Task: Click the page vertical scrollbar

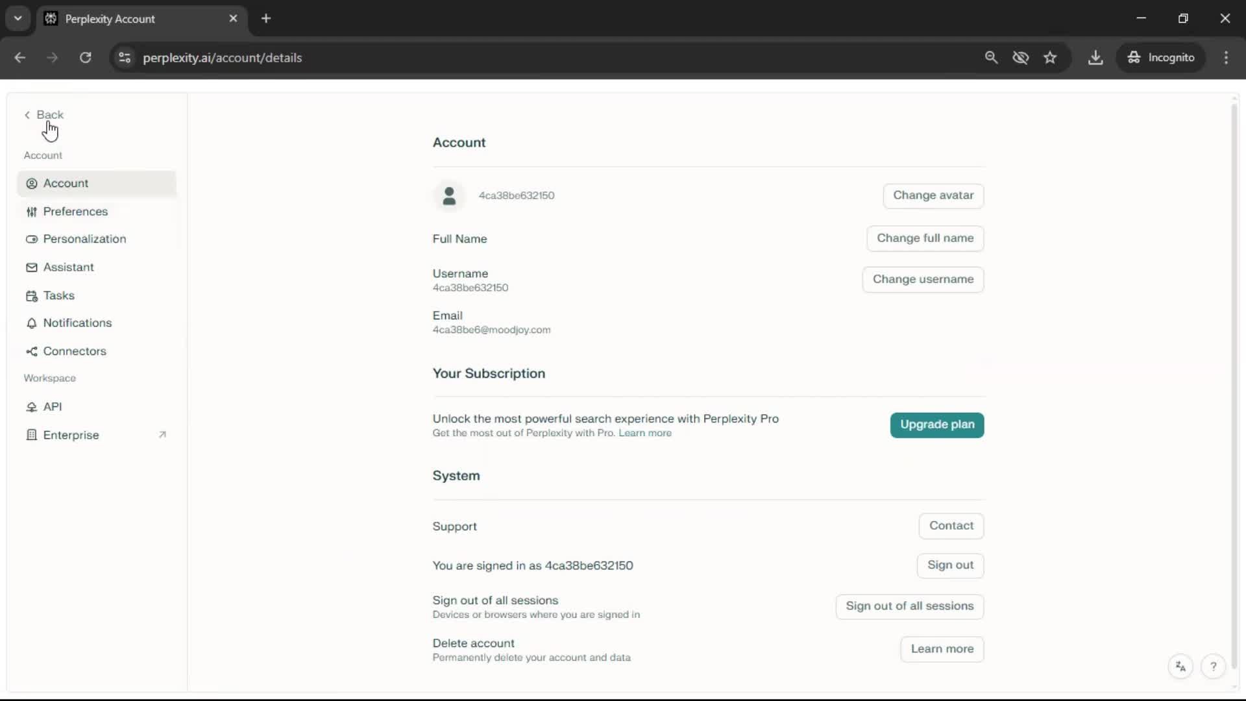Action: click(1234, 389)
